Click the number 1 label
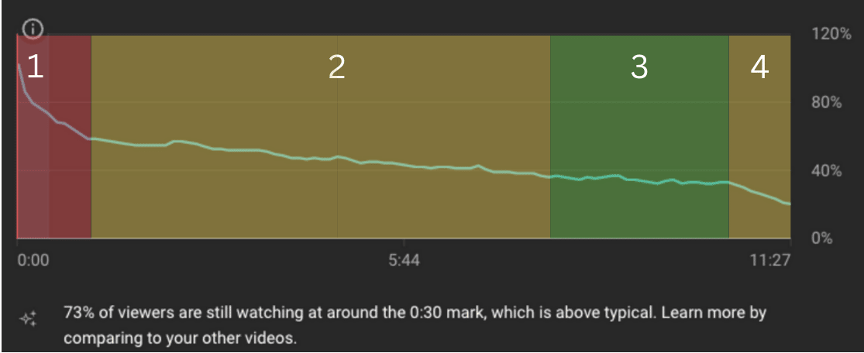Image resolution: width=864 pixels, height=353 pixels. point(35,67)
